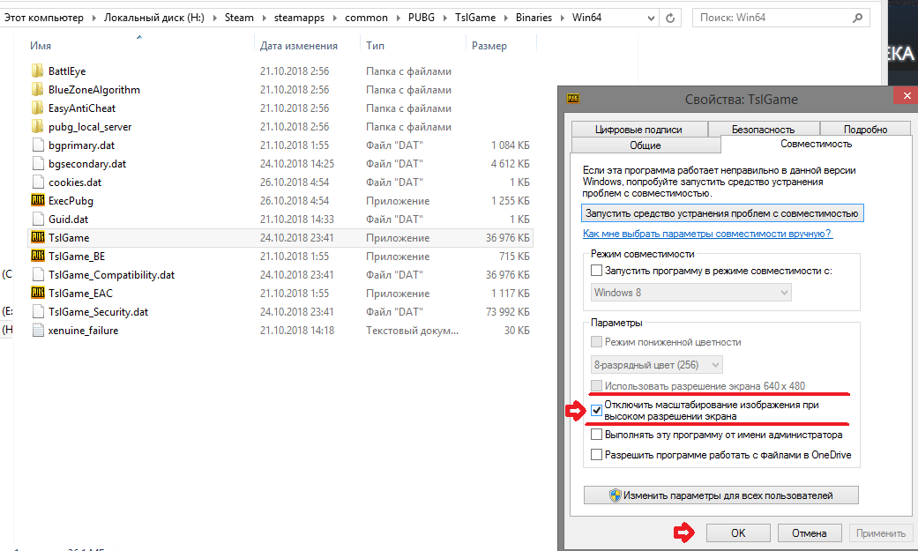The width and height of the screenshot is (918, 551).
Task: Click change settings for all users button
Action: 721,495
